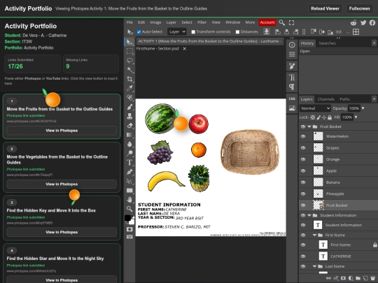This screenshot has width=378, height=283.
Task: Switch to the Channels tab
Action: click(325, 99)
